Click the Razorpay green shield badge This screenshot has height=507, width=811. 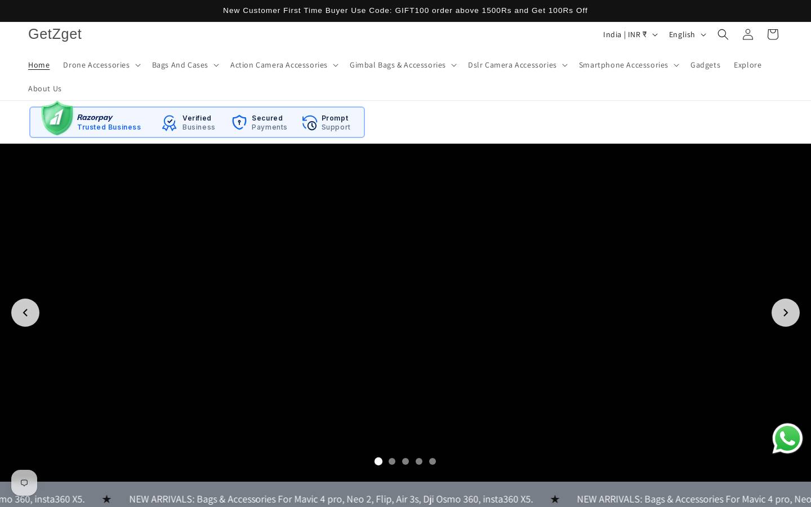(57, 118)
